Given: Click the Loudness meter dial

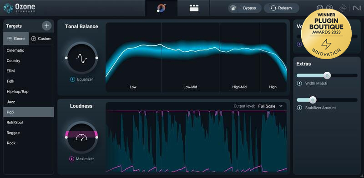Looking at the screenshot, I should tap(81, 137).
